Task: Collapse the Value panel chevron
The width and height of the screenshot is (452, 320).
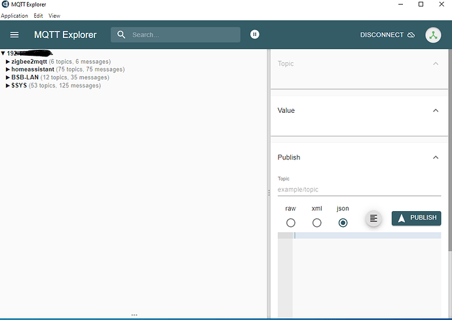Action: (x=436, y=111)
